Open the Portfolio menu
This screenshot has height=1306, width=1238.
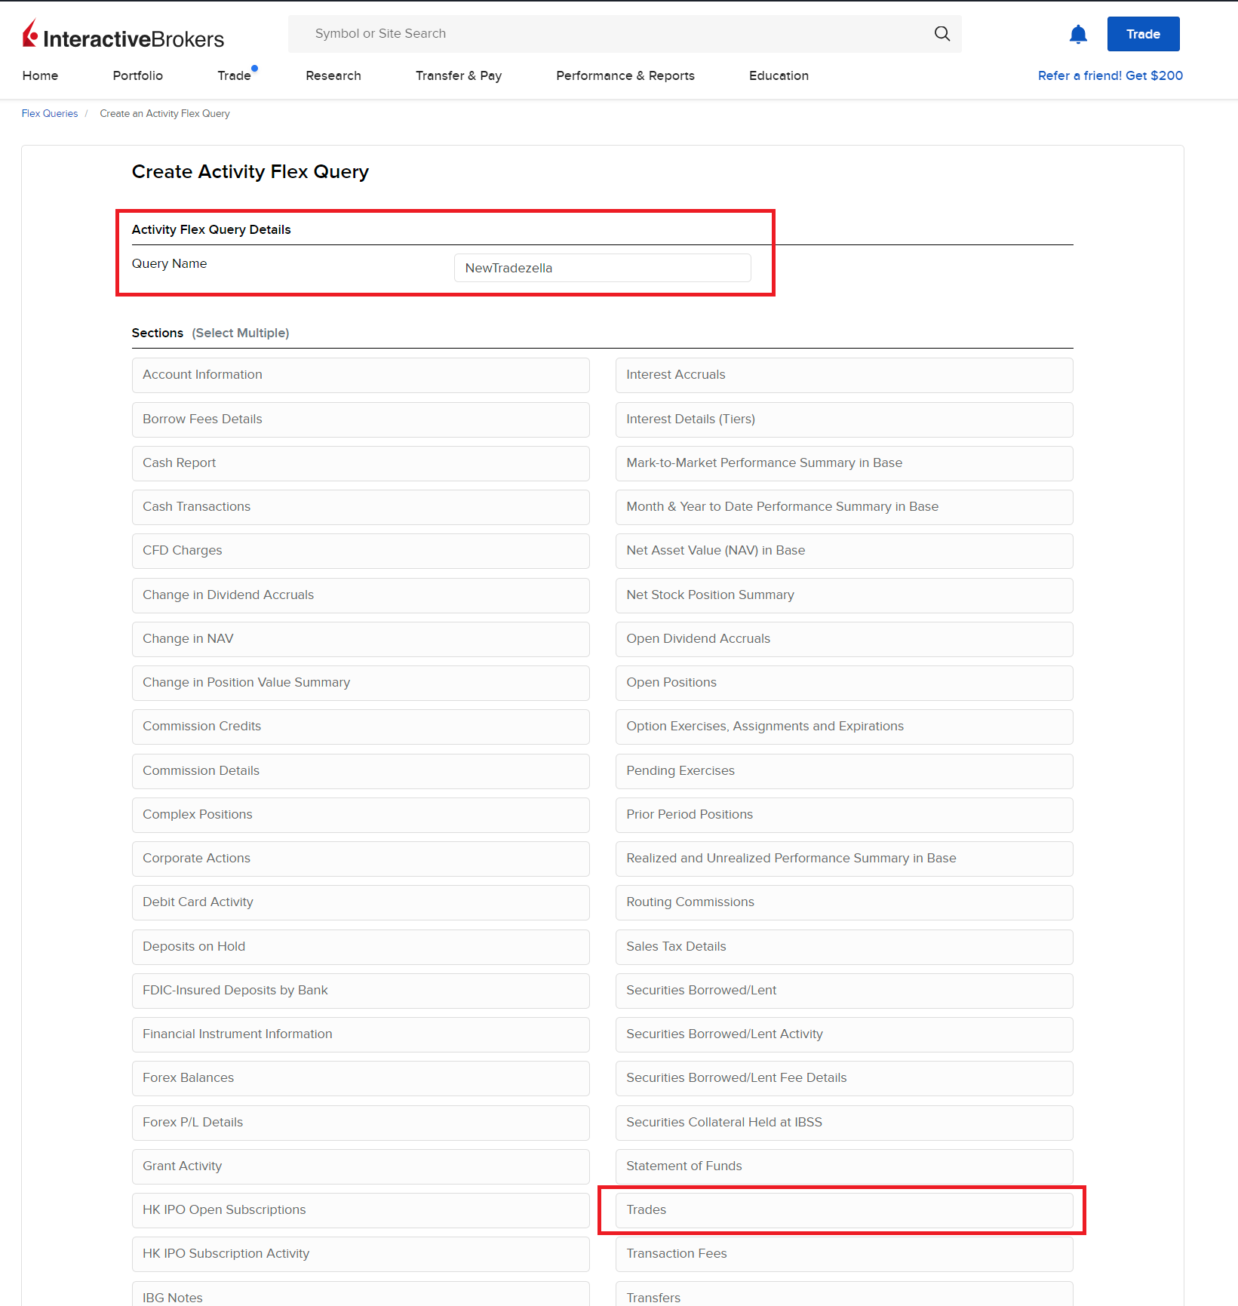137,75
